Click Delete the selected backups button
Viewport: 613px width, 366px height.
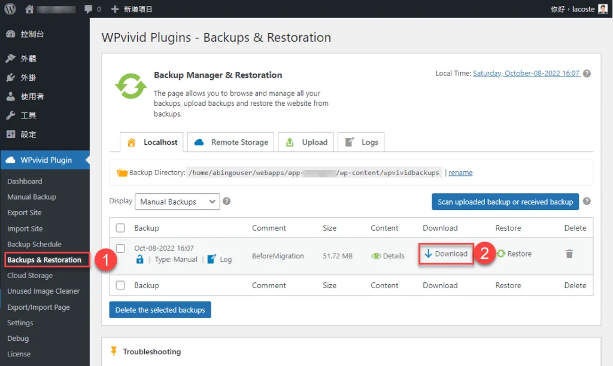tap(160, 310)
